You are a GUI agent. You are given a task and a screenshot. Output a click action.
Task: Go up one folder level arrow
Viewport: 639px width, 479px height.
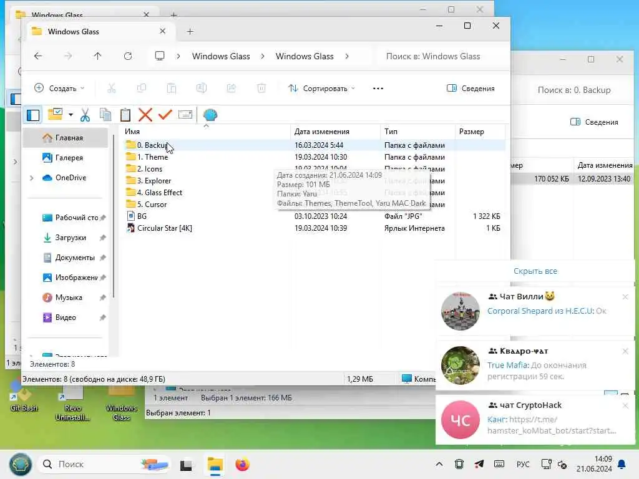97,56
